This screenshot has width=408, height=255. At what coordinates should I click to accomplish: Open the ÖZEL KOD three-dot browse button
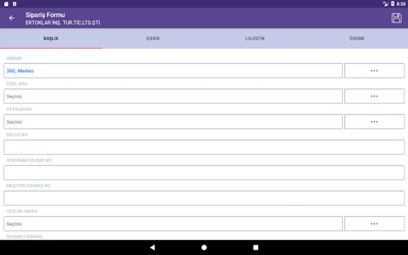[374, 96]
